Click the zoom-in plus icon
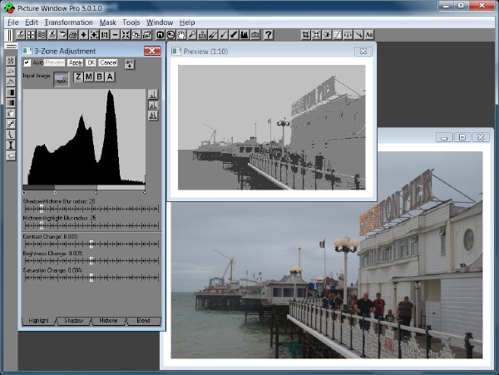 coord(83,35)
